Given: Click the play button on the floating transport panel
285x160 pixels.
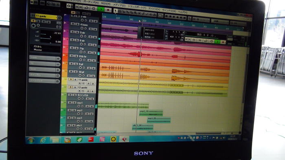Looking at the screenshot, I should tap(217, 42).
